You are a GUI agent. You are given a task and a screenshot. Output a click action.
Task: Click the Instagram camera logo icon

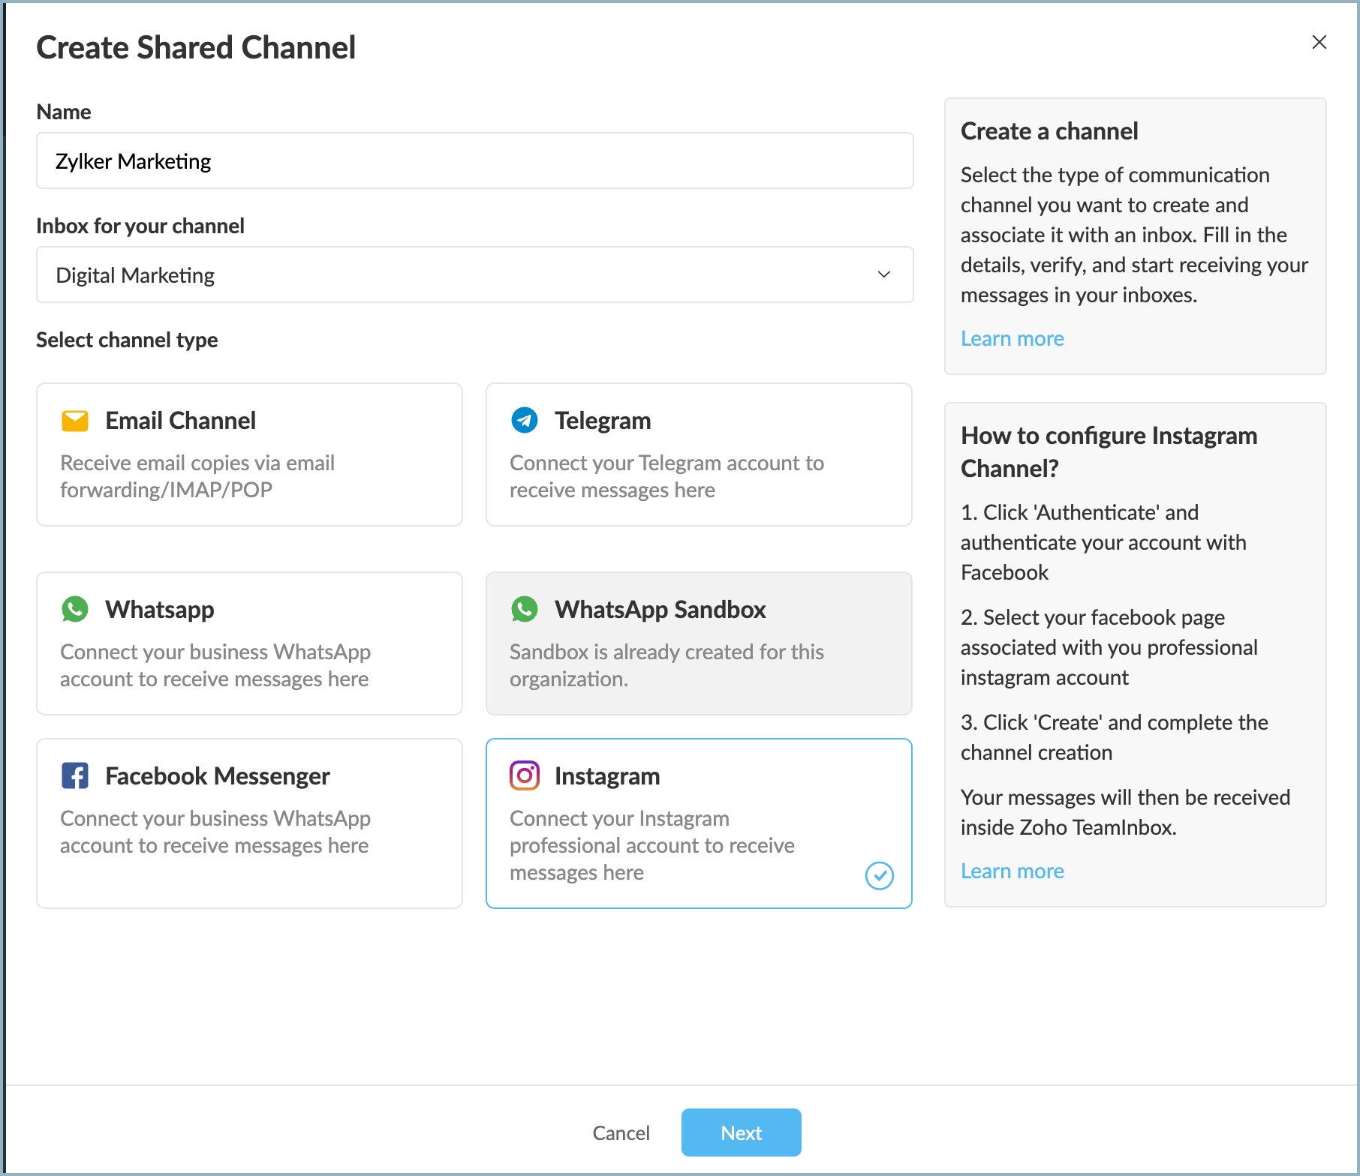point(524,776)
